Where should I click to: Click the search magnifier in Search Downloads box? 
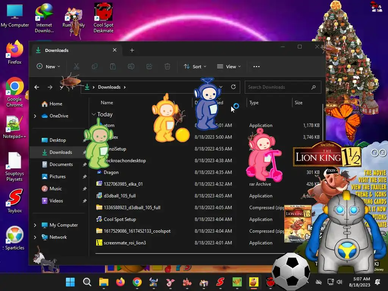tap(313, 87)
